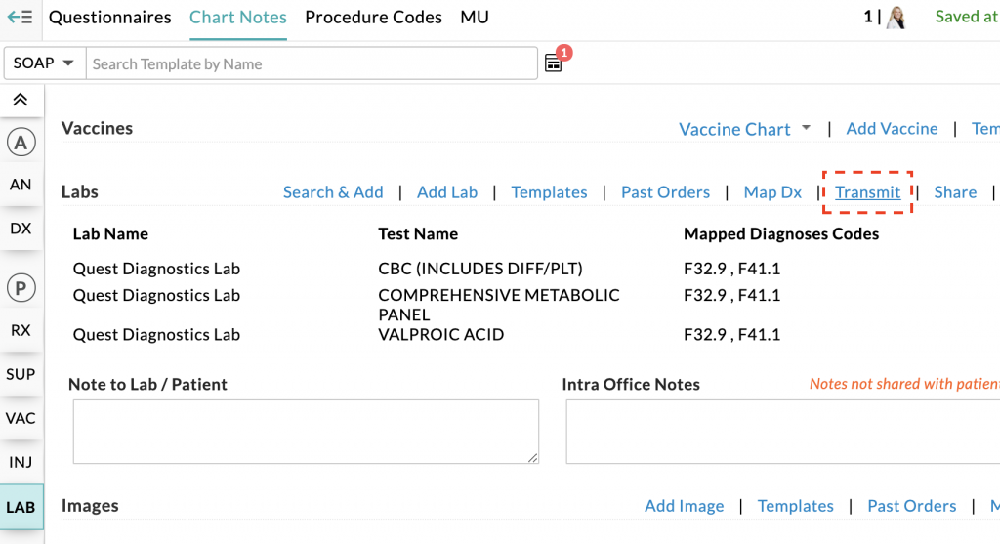Open lab Past Orders link

(665, 192)
